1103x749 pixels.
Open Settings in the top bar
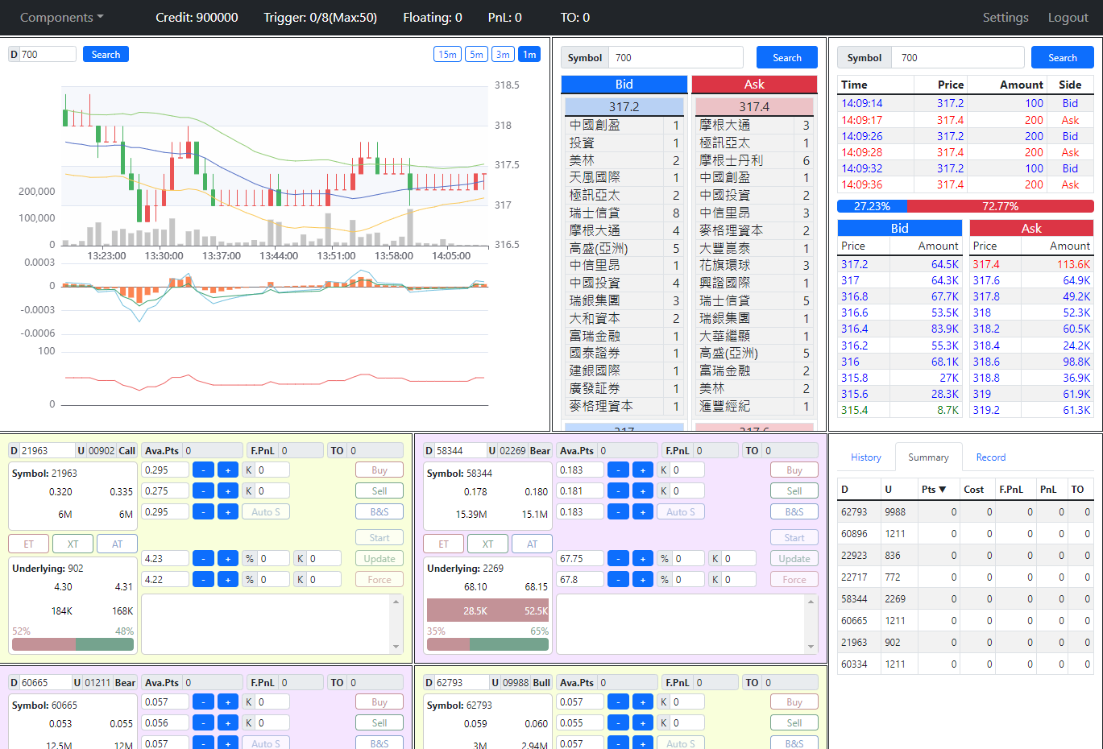(x=1006, y=18)
